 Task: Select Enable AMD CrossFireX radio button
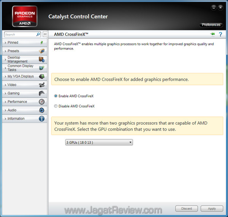coord(56,96)
